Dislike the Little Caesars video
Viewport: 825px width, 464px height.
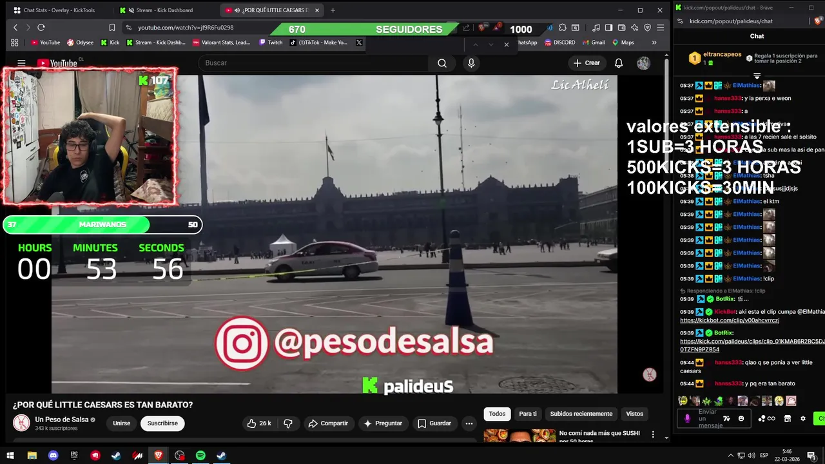[x=288, y=423]
